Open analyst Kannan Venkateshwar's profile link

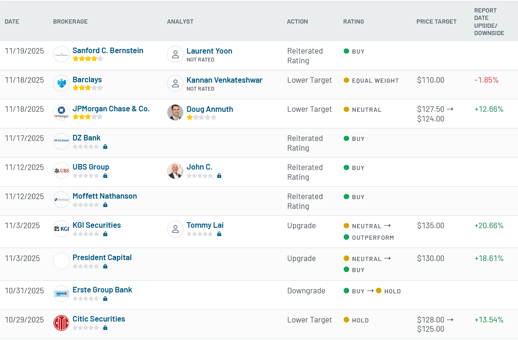point(225,80)
